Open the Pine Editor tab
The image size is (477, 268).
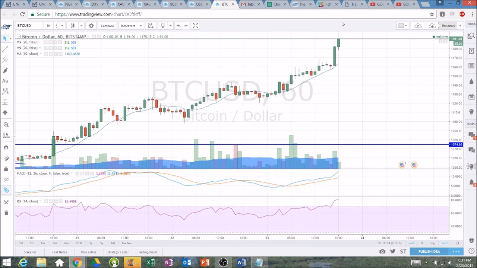[89, 252]
